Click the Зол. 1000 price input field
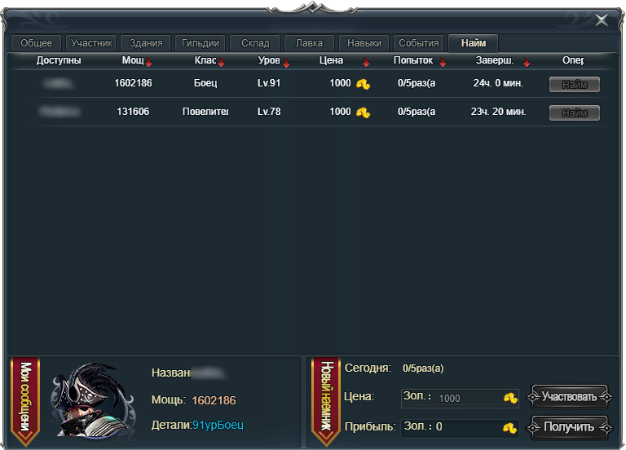 coord(460,398)
